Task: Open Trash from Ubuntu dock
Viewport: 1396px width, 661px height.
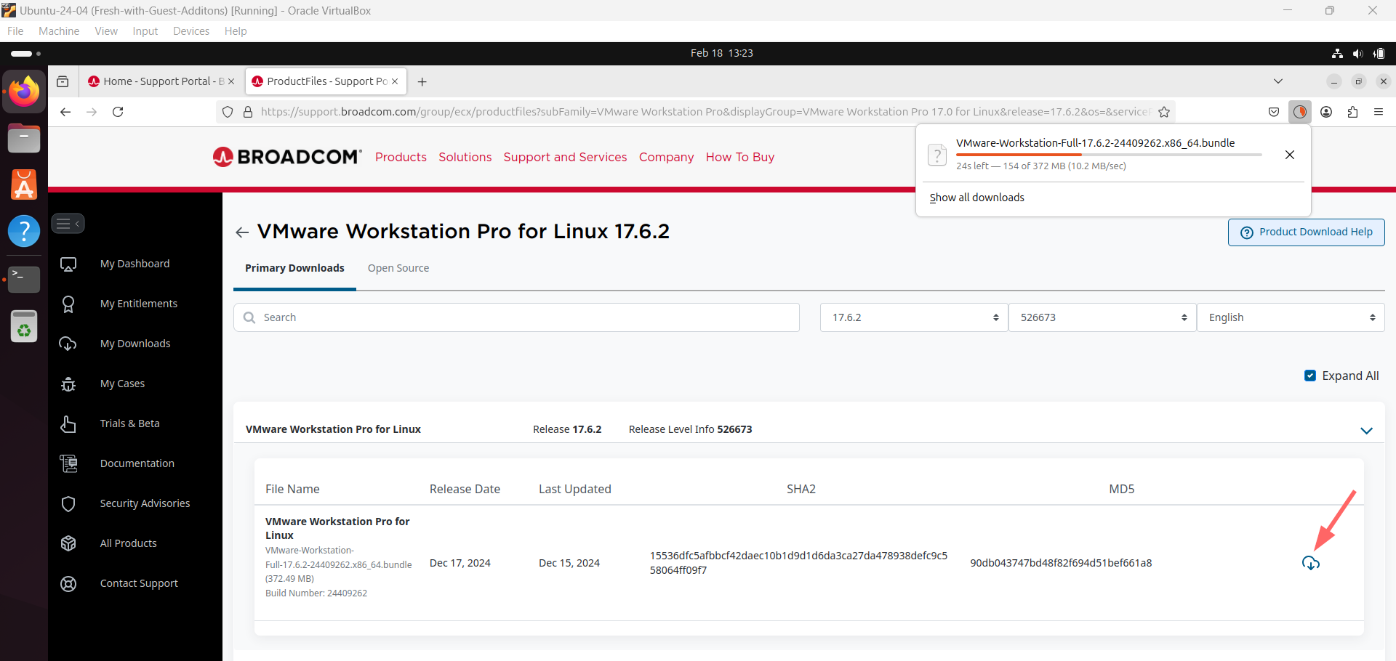Action: pyautogui.click(x=24, y=325)
